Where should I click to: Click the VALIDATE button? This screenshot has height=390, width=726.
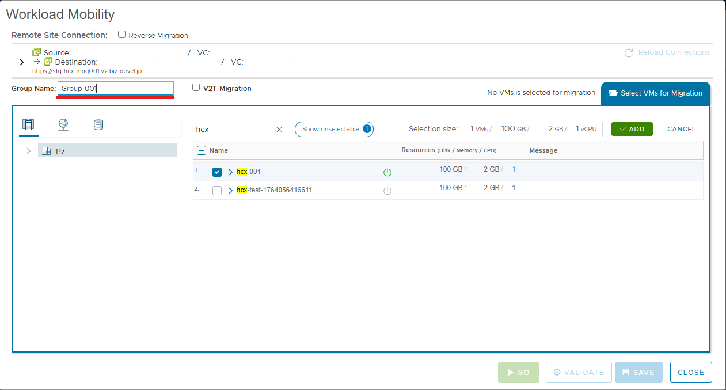(x=579, y=372)
